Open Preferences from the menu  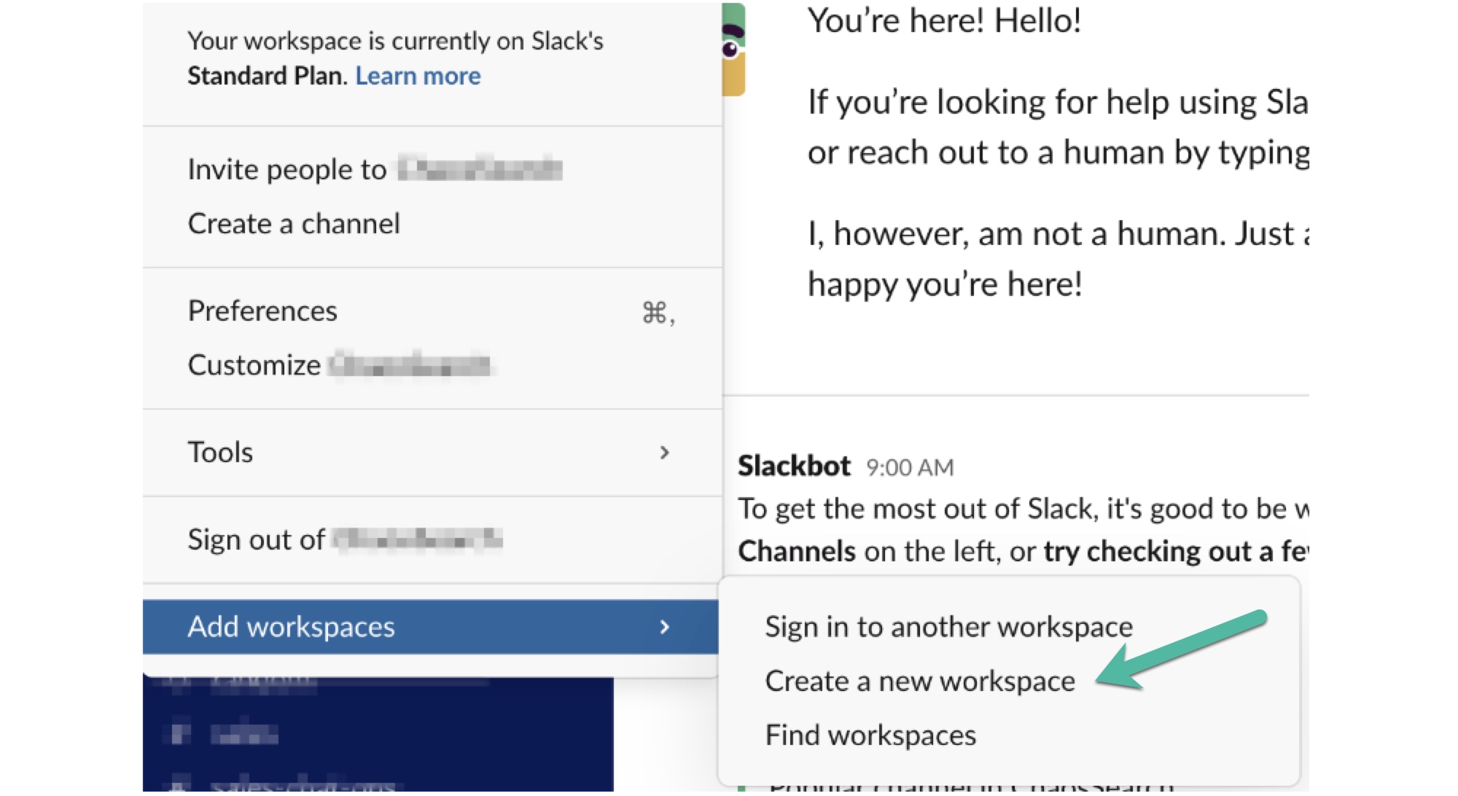pyautogui.click(x=262, y=311)
